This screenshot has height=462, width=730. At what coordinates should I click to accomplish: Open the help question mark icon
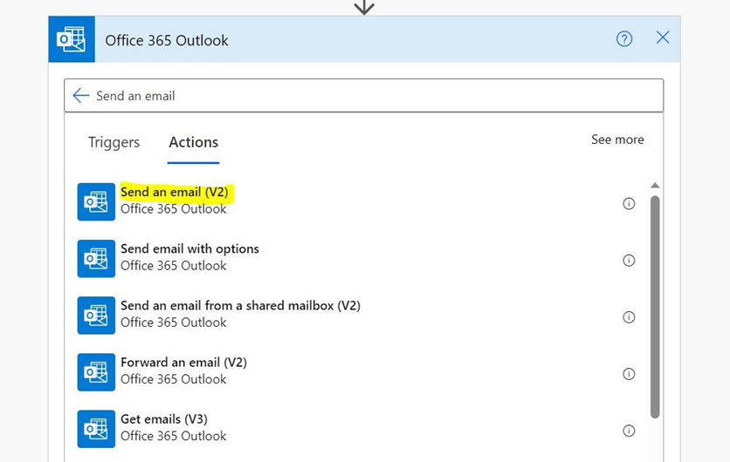click(x=624, y=39)
